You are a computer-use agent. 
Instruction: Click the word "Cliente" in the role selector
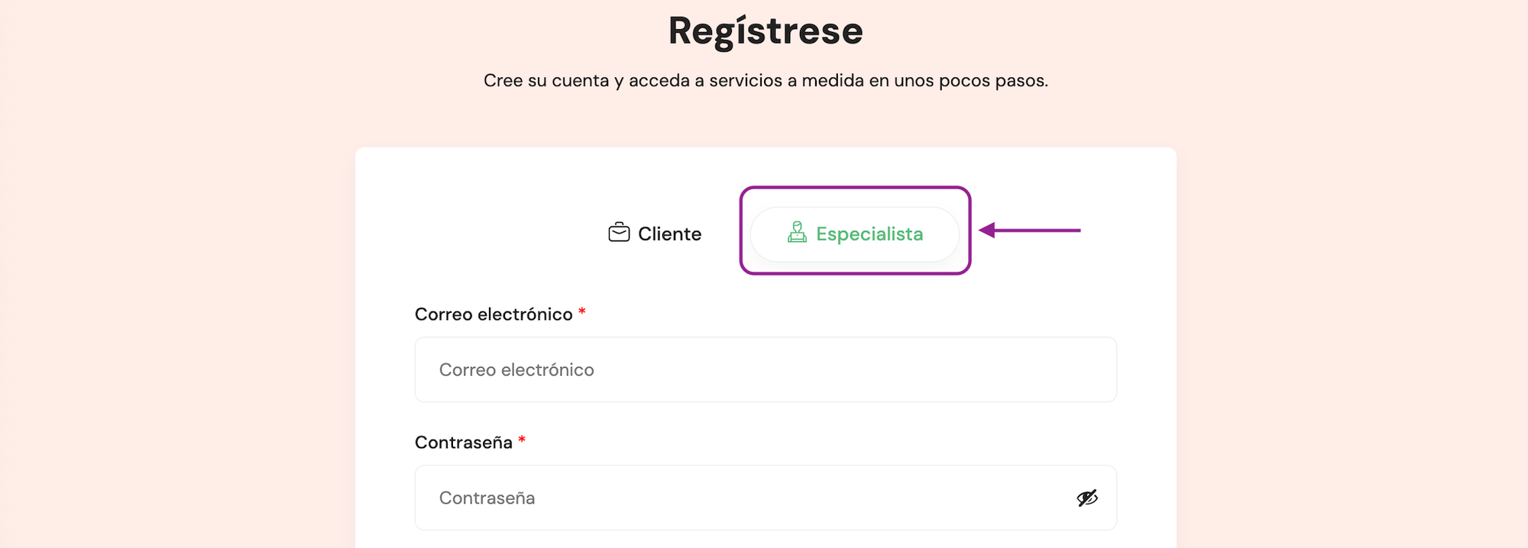point(669,234)
